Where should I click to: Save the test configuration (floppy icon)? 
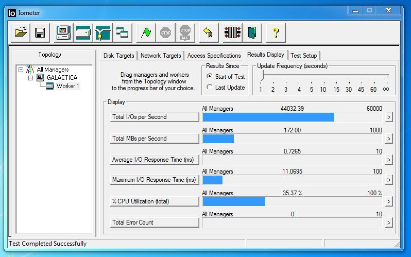click(40, 32)
